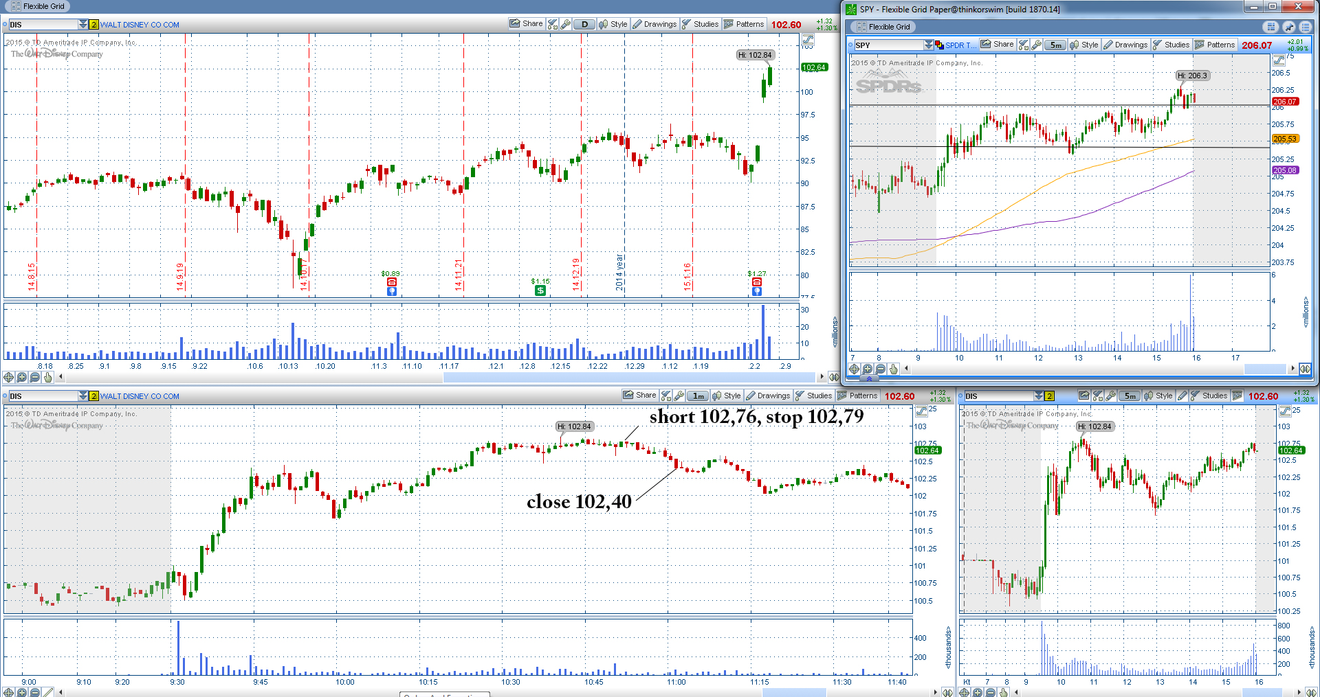Open Patterns menu on SPY chart

tap(1215, 45)
